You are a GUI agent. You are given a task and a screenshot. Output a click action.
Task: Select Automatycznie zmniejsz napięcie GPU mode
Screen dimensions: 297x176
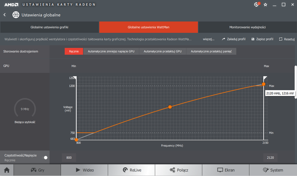pos(111,51)
